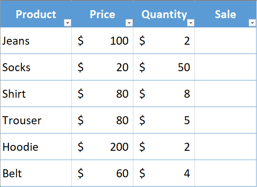Screen dimensions: 257x187
Task: Select the Jeans product cell
Action: (x=36, y=41)
